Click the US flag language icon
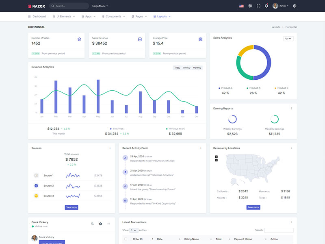Image resolution: width=325 pixels, height=244 pixels. (x=241, y=6)
